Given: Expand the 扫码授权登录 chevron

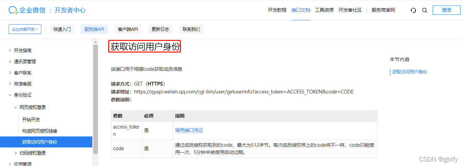Looking at the screenshot, I should (16, 153).
